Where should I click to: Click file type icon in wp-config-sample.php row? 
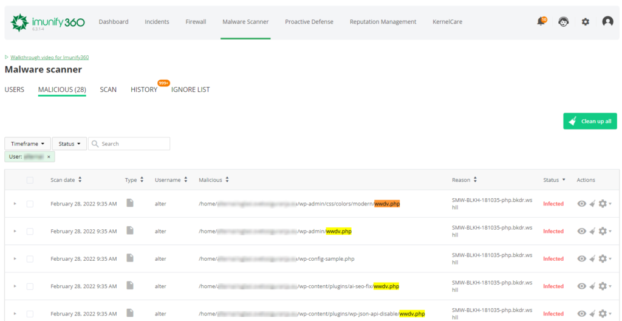(130, 258)
